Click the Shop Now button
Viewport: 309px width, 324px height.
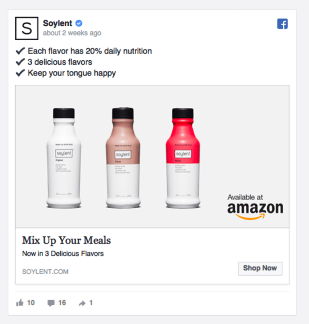click(x=260, y=269)
